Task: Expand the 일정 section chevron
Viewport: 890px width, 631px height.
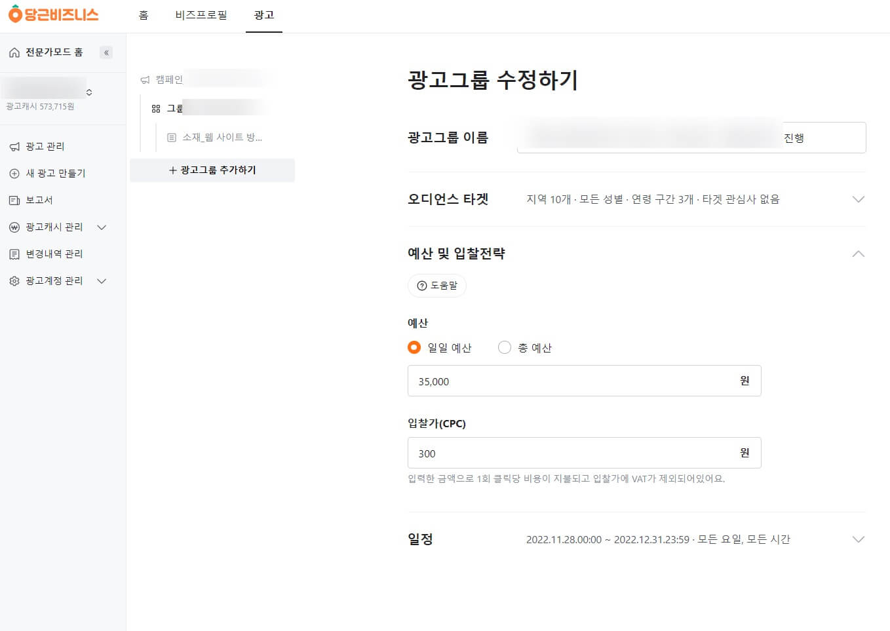Action: click(859, 539)
